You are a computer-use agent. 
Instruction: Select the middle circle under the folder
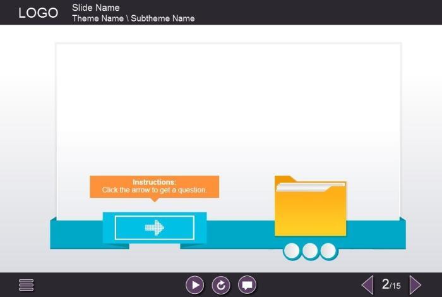pos(310,251)
